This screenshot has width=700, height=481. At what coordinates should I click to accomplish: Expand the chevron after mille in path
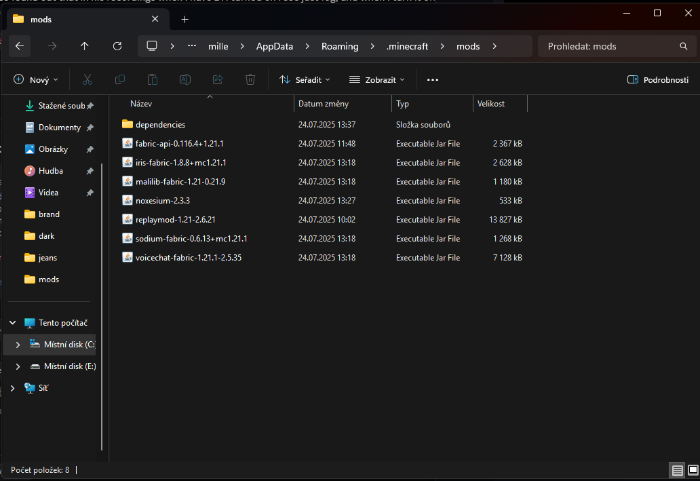242,46
